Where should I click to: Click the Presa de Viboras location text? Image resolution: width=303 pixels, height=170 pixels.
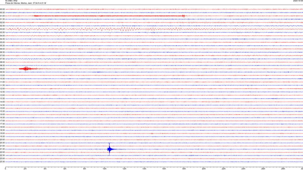click(26, 3)
